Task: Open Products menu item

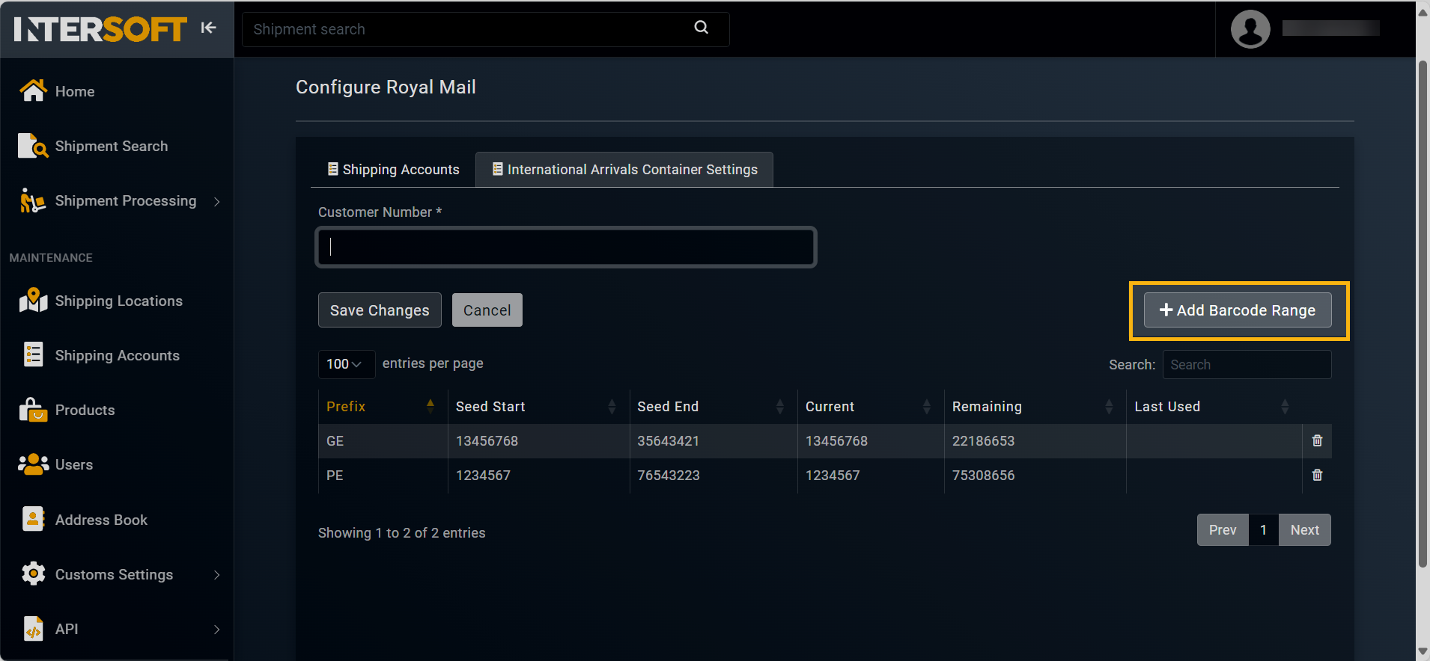Action: click(x=85, y=410)
